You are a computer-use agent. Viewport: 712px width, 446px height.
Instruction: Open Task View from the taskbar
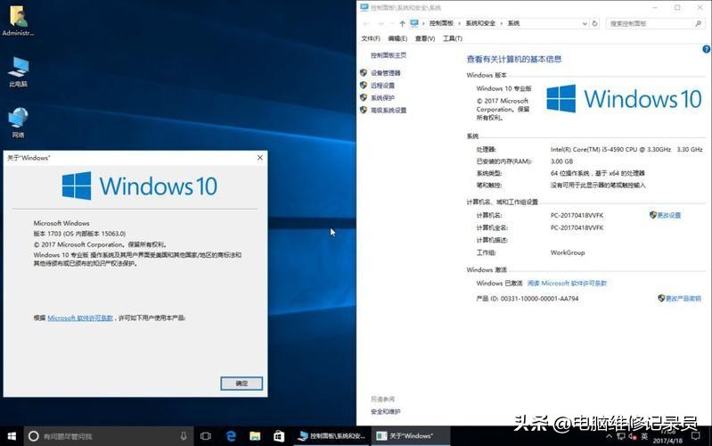[x=206, y=436]
